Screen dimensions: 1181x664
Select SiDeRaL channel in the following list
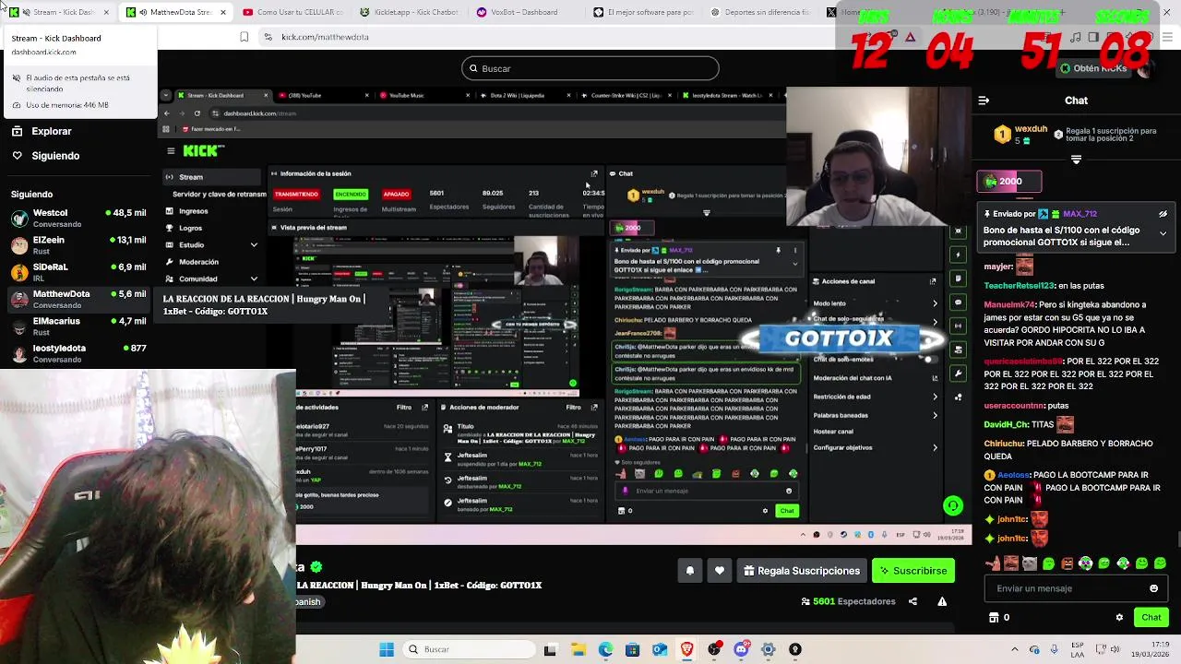(78, 272)
